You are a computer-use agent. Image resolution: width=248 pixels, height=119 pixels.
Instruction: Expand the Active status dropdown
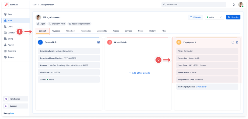pyautogui.click(x=215, y=17)
